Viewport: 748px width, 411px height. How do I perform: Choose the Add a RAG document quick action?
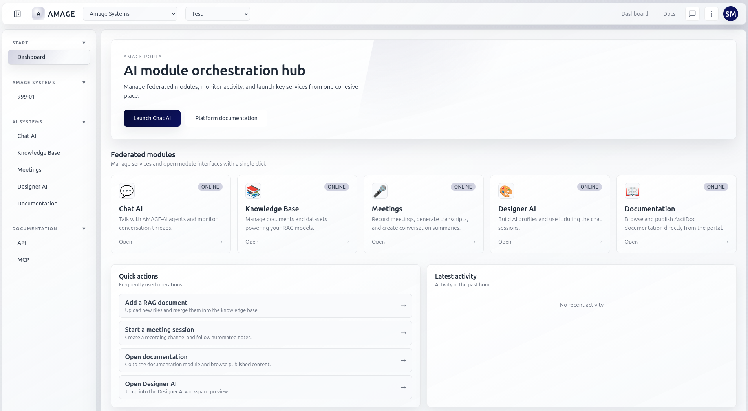(x=265, y=306)
